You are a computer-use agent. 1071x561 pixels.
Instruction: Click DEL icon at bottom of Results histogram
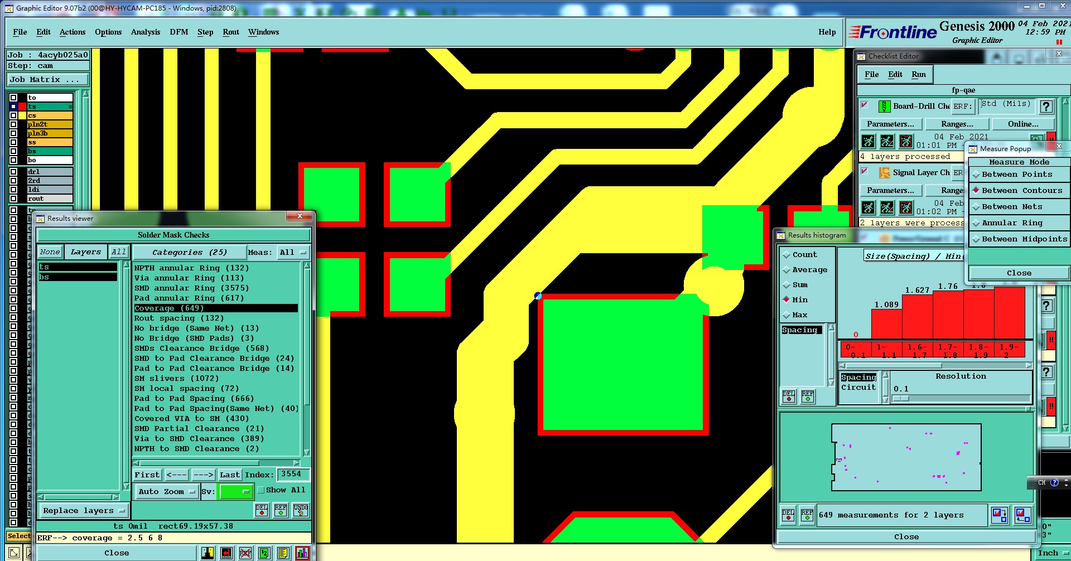pos(788,514)
